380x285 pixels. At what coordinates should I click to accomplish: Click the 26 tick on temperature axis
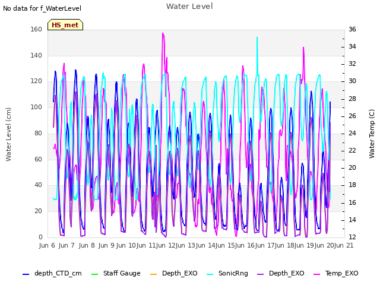352,116
